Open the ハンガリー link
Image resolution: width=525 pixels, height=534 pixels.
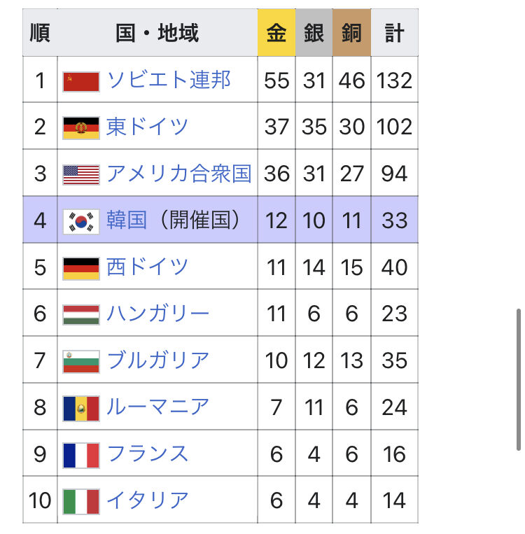coord(157,314)
